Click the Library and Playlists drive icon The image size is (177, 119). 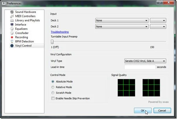tap(12, 20)
